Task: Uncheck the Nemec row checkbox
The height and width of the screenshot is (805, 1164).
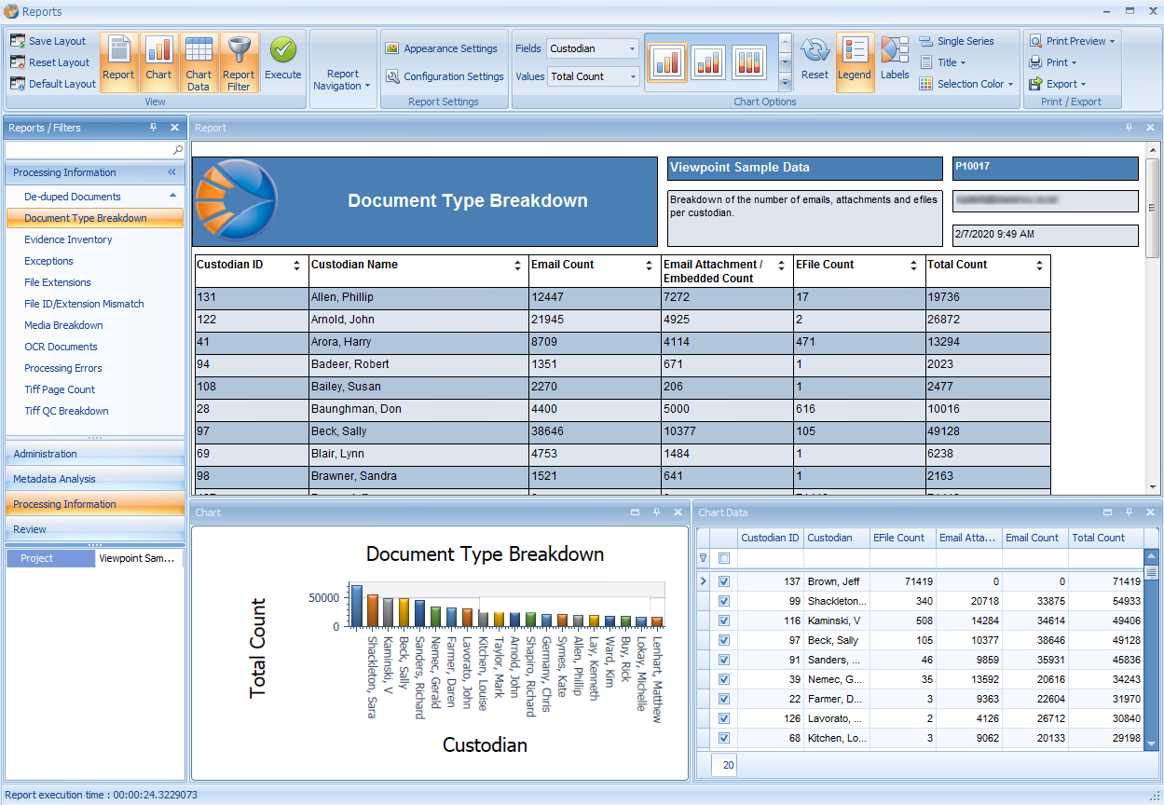Action: [x=724, y=679]
